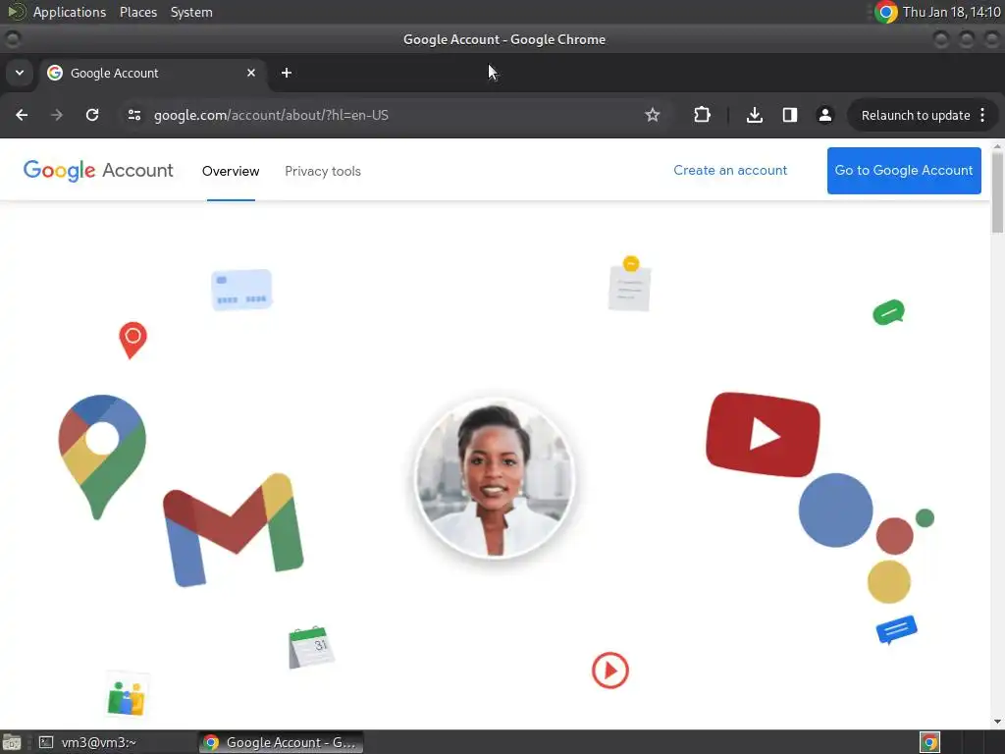
Task: Click the Google Classroom-style people icon
Action: [127, 696]
